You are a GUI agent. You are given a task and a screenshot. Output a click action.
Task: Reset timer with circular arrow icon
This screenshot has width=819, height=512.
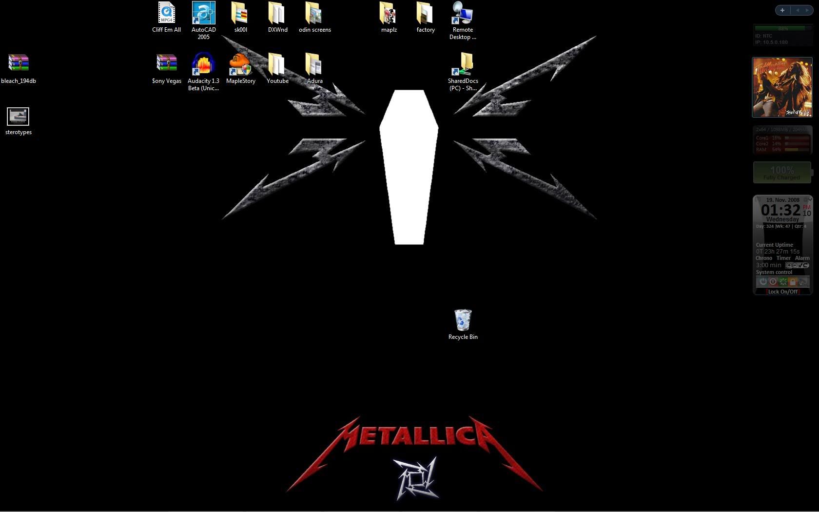806,265
